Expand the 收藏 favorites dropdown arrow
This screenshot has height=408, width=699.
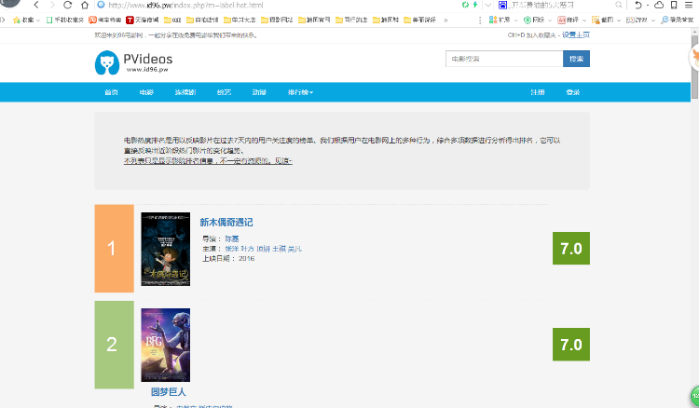click(38, 20)
